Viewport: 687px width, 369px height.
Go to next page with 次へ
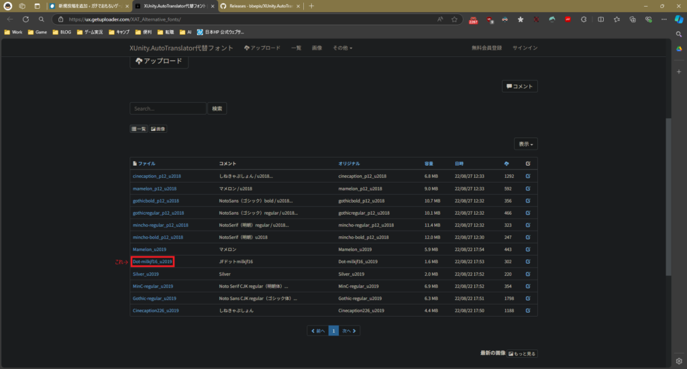point(349,331)
